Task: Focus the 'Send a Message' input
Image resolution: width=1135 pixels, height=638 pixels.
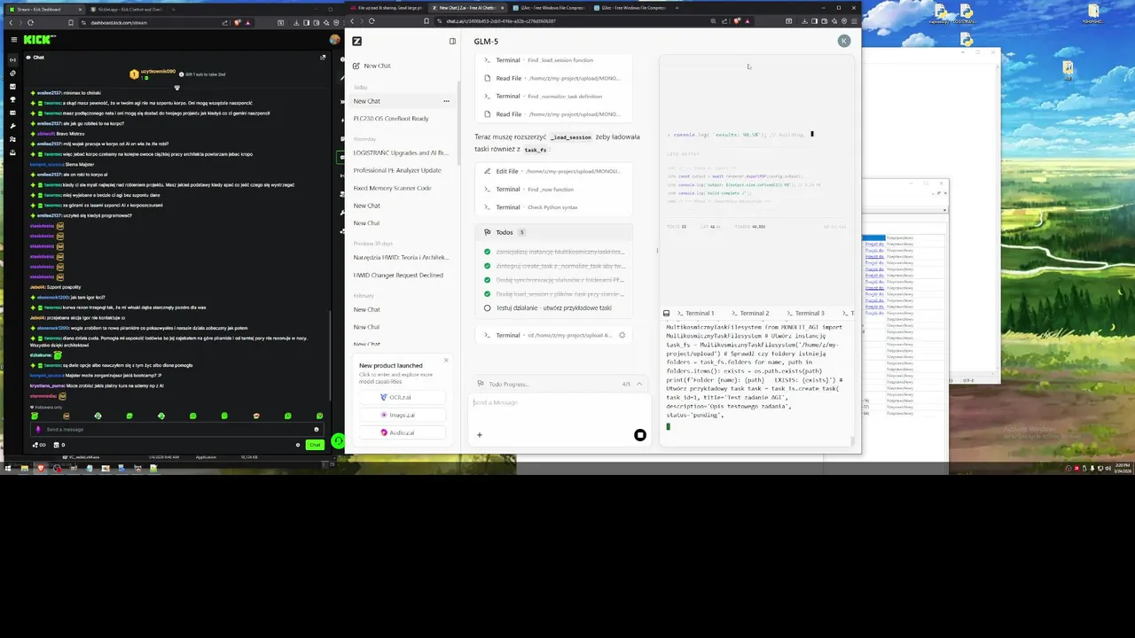Action: tap(559, 402)
